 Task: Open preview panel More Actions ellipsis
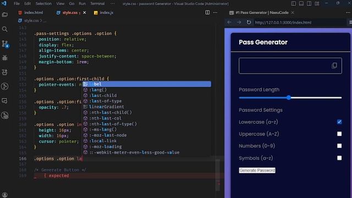pos(348,13)
